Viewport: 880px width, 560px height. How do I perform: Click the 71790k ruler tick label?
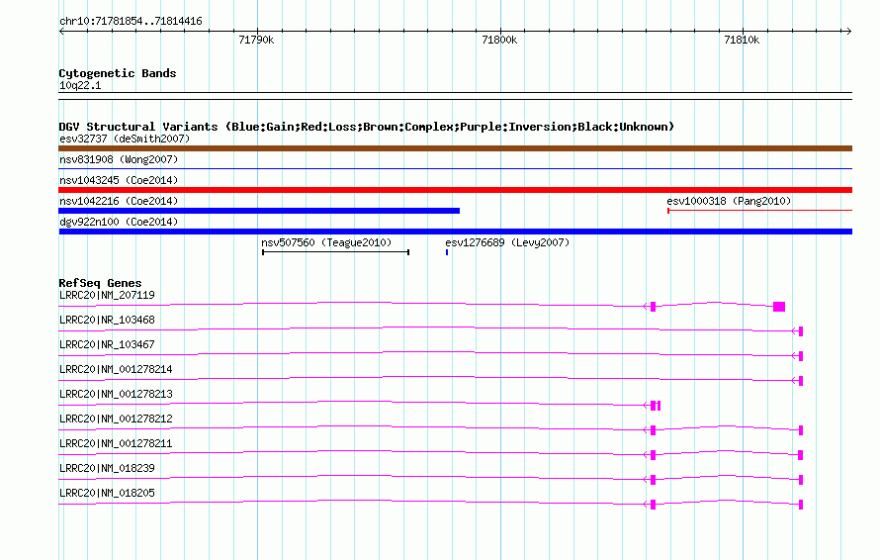pos(256,40)
